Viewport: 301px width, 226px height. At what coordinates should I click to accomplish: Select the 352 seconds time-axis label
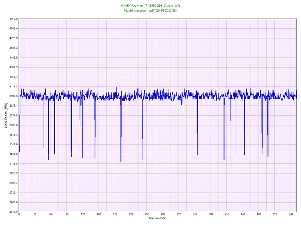click(195, 214)
